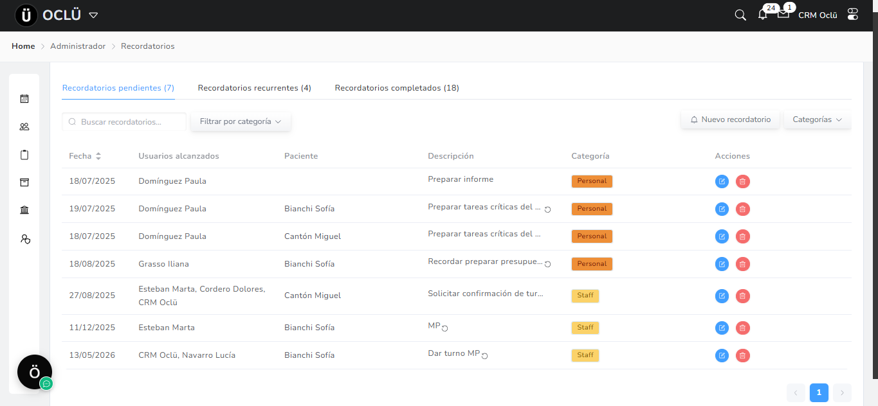Edit the 11/12/2025 'MP' reminder
Viewport: 878px width, 406px height.
tap(722, 328)
